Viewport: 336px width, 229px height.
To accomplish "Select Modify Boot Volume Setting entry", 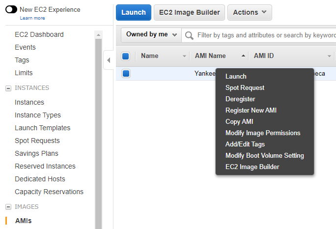I will 265,155.
